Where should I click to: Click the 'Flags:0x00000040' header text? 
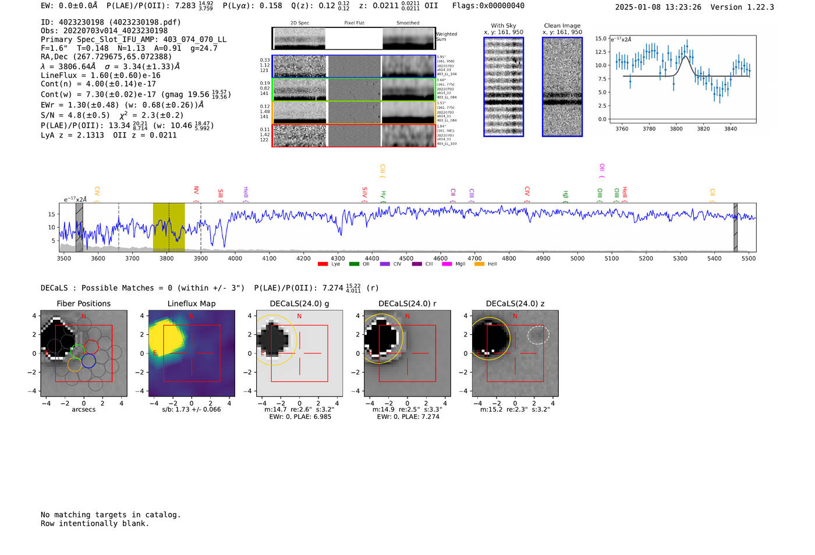(x=488, y=6)
